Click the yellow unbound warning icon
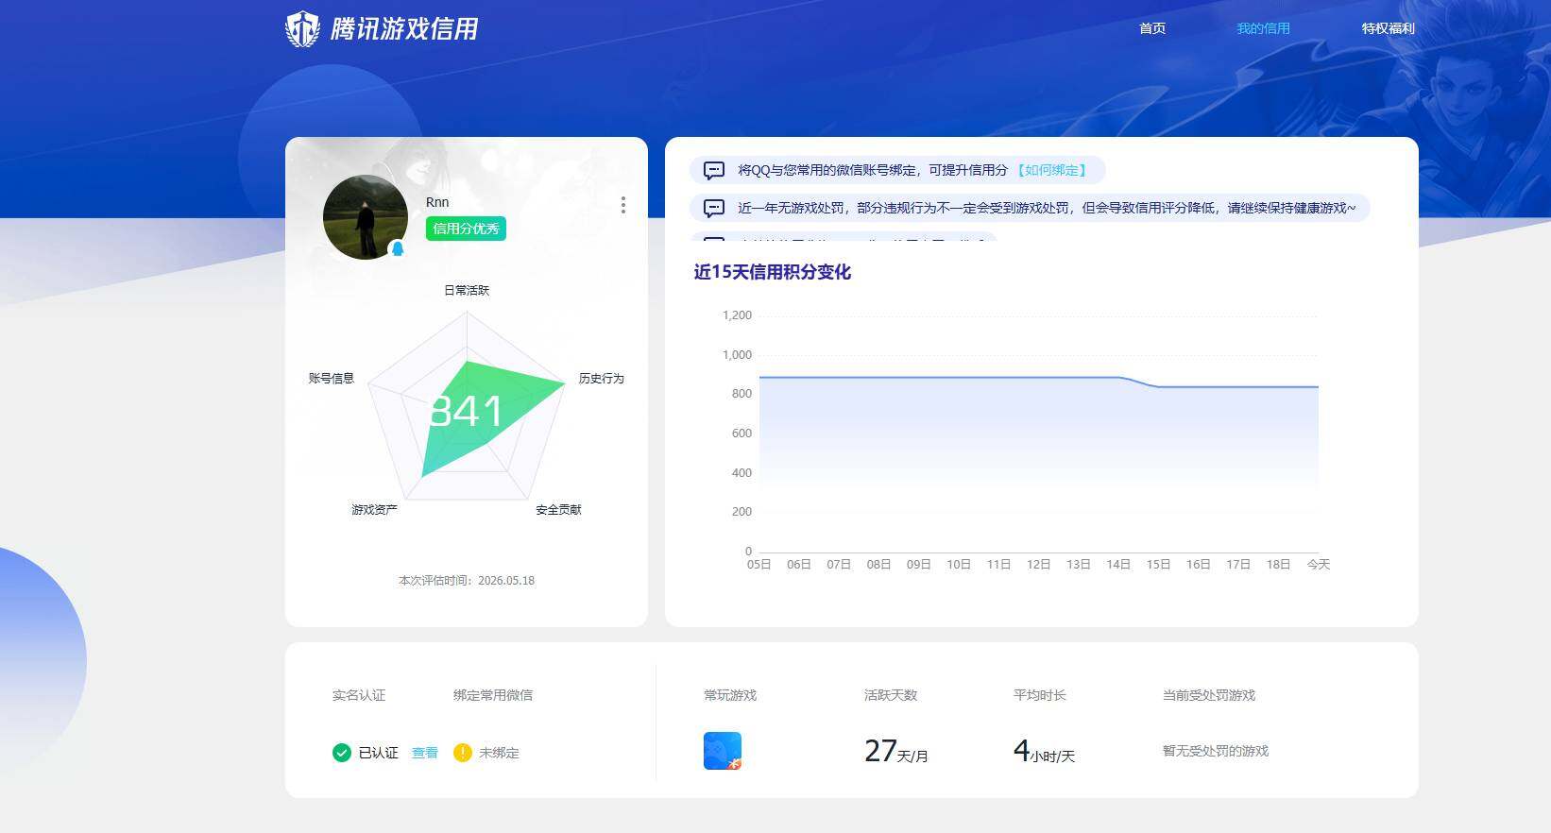 coord(463,753)
